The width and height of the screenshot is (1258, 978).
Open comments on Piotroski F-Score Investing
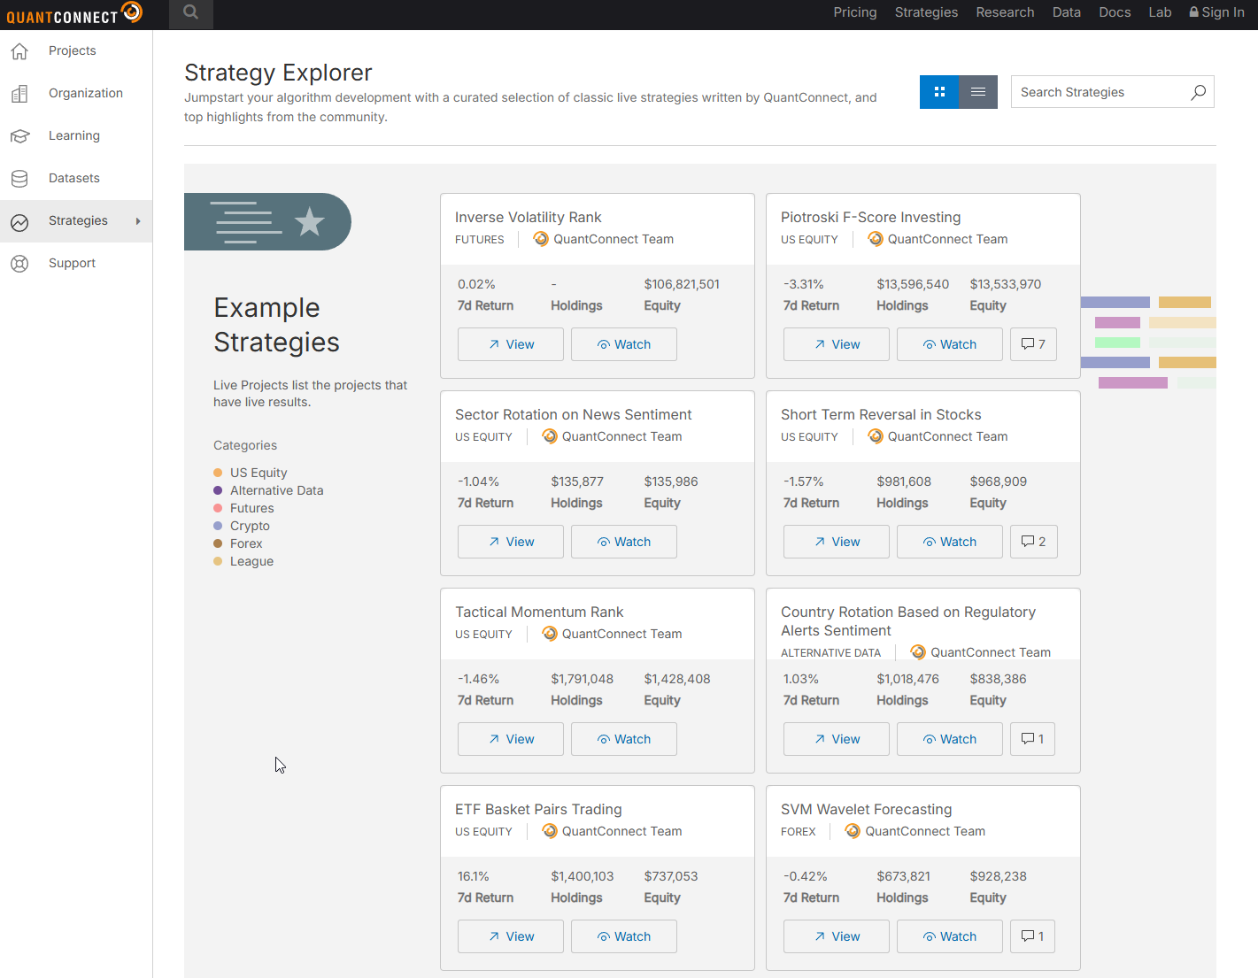coord(1032,344)
